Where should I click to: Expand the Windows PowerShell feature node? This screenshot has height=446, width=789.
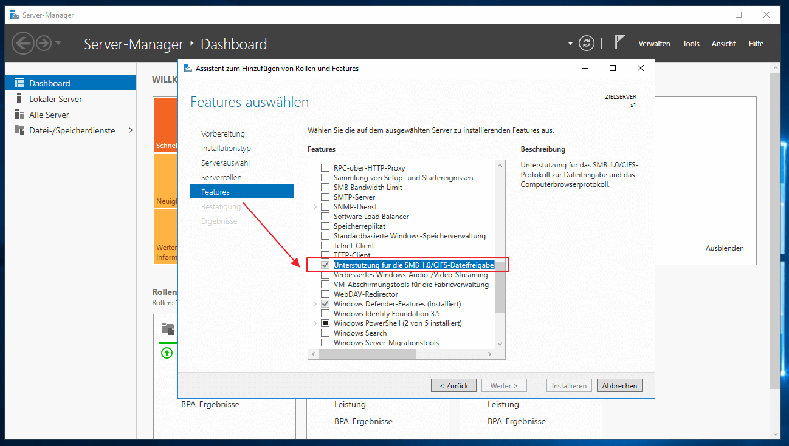coord(315,323)
